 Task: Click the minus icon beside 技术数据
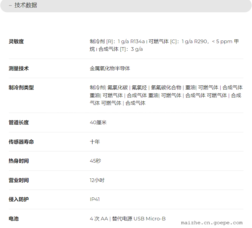click(x=10, y=5)
